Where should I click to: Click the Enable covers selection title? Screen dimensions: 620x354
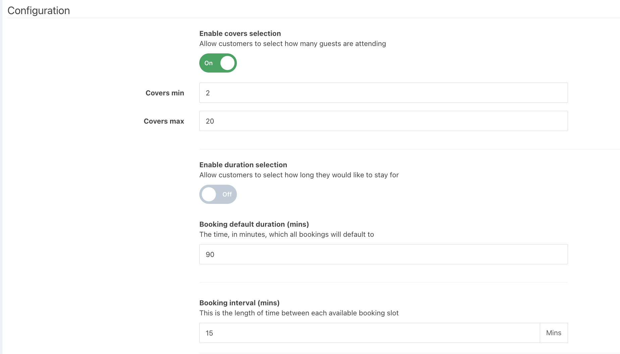tap(240, 34)
